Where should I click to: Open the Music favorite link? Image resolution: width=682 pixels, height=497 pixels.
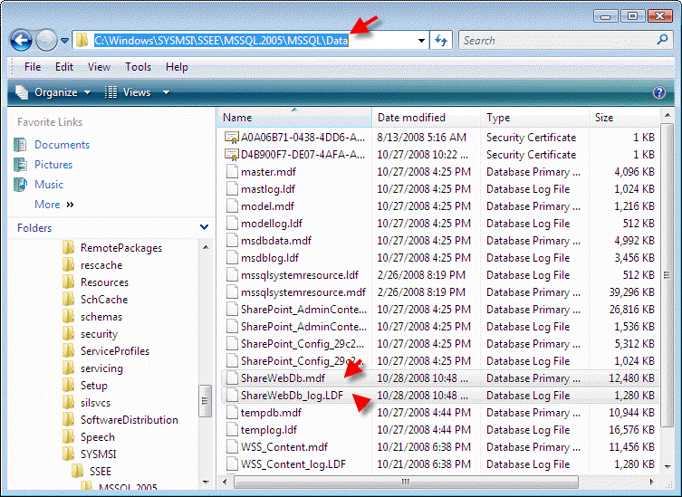49,185
